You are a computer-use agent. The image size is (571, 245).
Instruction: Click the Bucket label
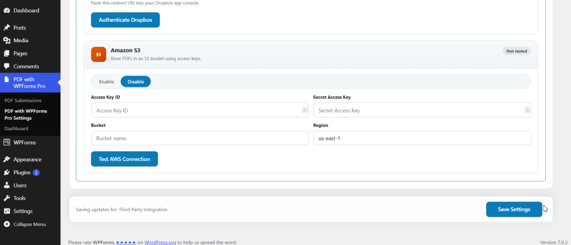click(x=98, y=125)
